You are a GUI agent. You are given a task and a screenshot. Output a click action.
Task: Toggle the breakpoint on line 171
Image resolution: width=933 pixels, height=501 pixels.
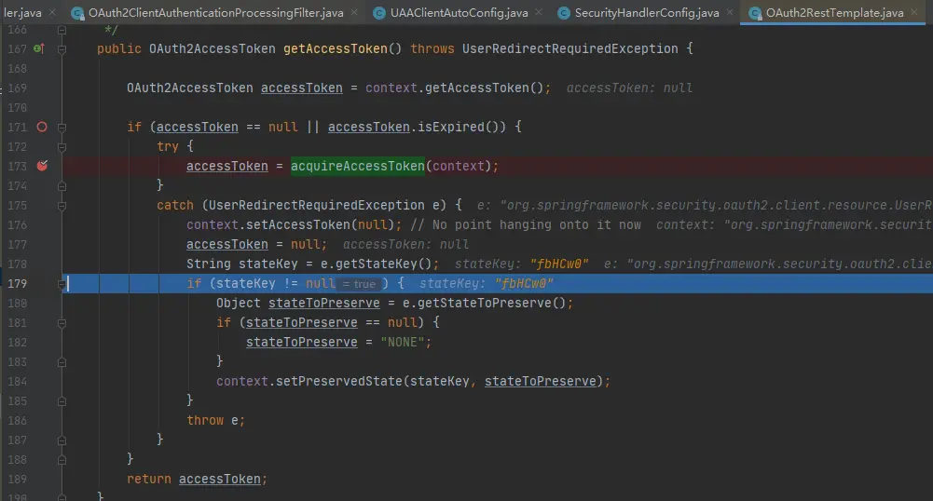[42, 127]
